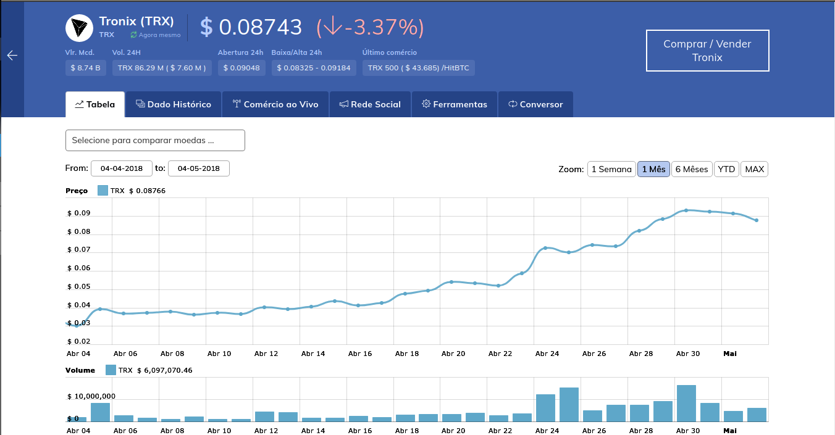Click the Tronix coin logo
This screenshot has height=435, width=835.
[79, 28]
